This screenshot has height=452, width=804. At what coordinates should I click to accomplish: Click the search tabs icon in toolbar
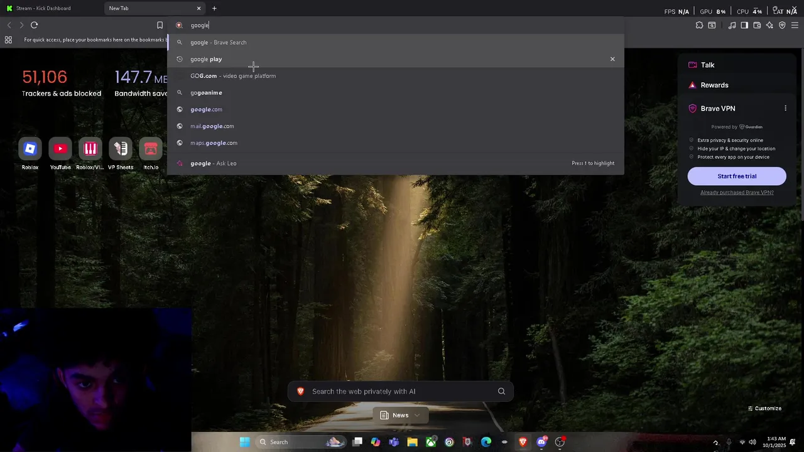tap(712, 25)
